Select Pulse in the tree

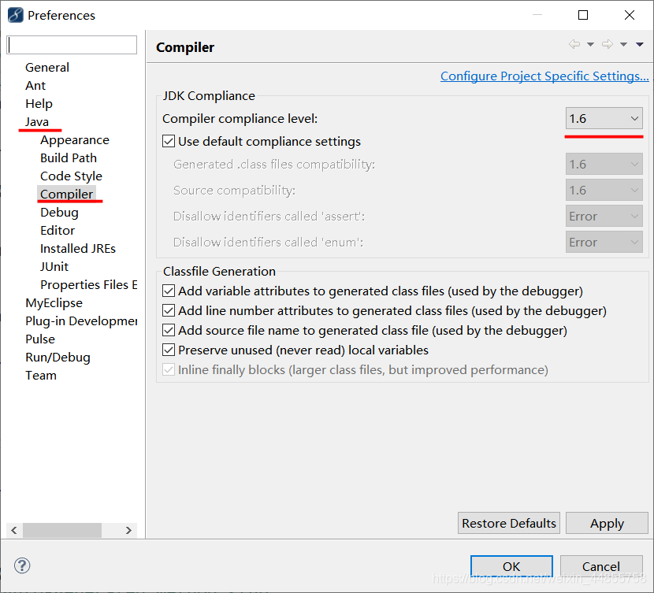pyautogui.click(x=40, y=339)
